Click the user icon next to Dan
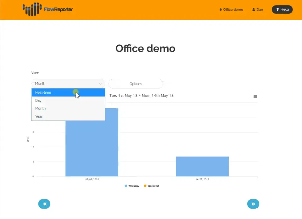This screenshot has height=219, width=302. pos(254,9)
